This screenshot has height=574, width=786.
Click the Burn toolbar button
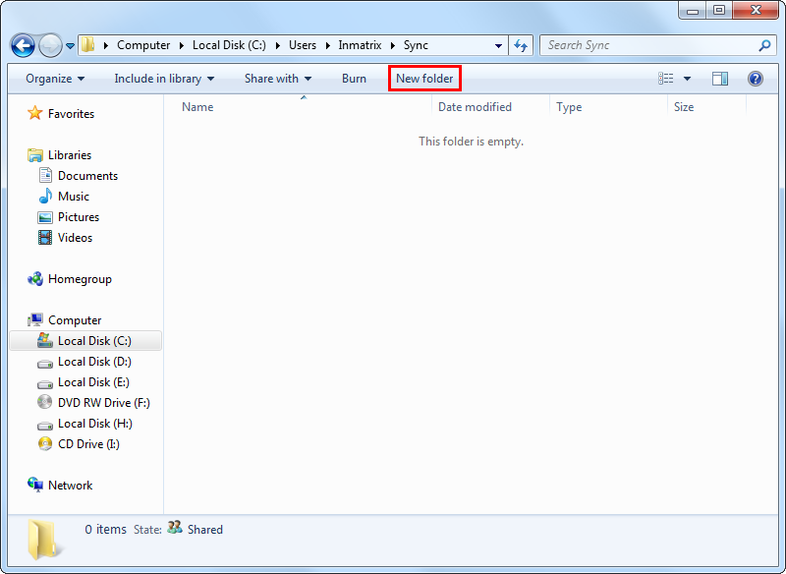(x=354, y=79)
